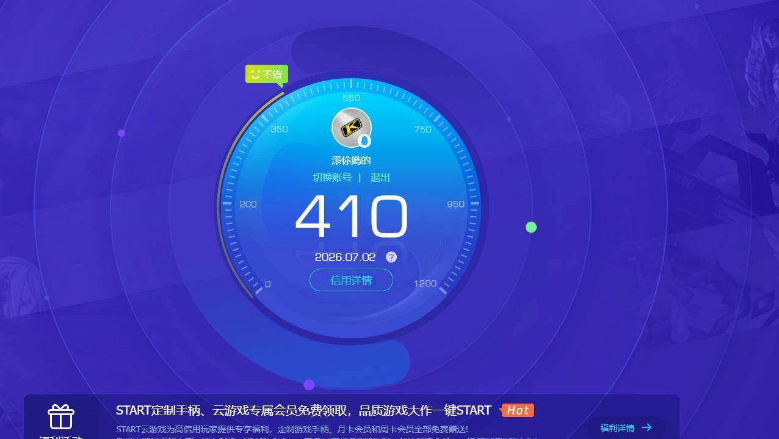Viewport: 779px width, 439px height.
Task: Click the START定制手柄 promotion headline
Action: point(303,410)
